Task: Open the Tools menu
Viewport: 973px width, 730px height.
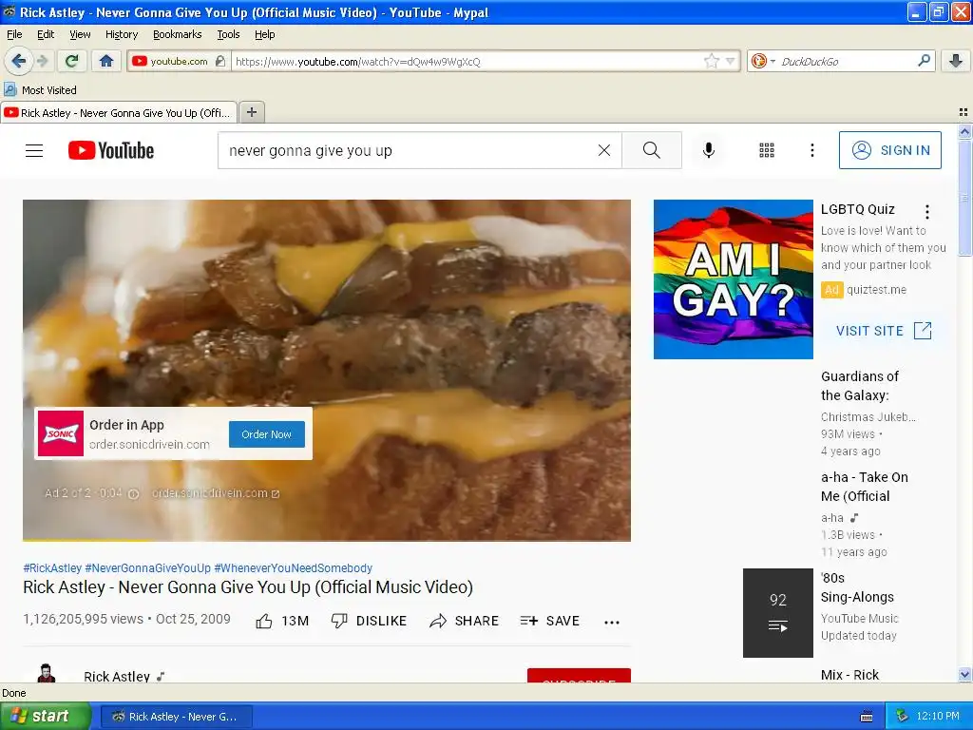Action: 228,34
